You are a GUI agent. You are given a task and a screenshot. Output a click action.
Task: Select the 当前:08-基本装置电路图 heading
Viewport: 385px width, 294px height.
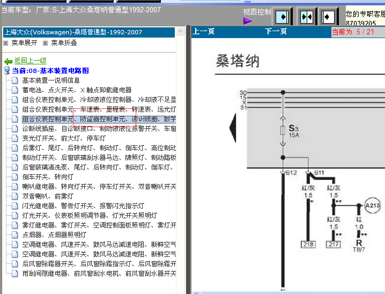[x=50, y=71]
